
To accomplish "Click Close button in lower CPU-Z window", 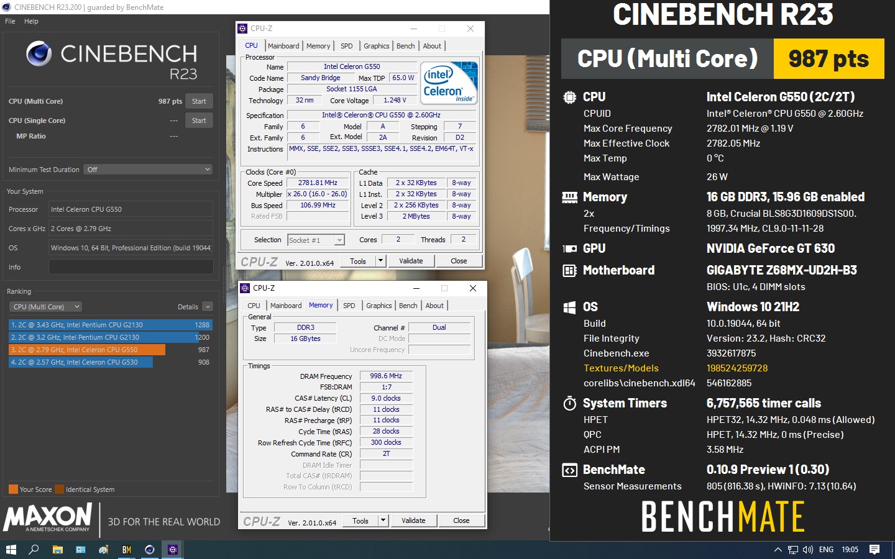I will [x=461, y=521].
